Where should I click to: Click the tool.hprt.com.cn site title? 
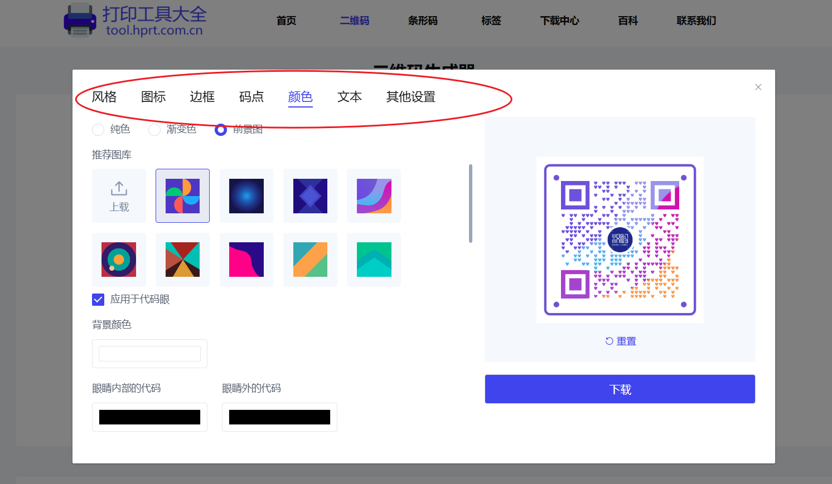(154, 30)
